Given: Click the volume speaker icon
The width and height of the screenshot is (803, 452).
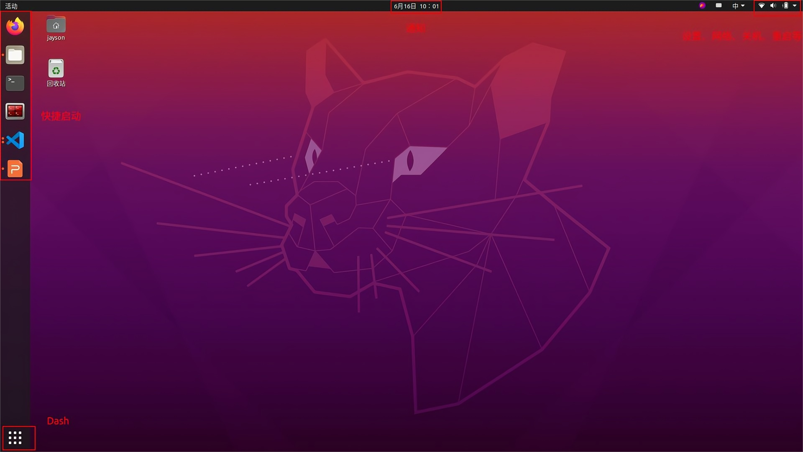Looking at the screenshot, I should [x=773, y=6].
